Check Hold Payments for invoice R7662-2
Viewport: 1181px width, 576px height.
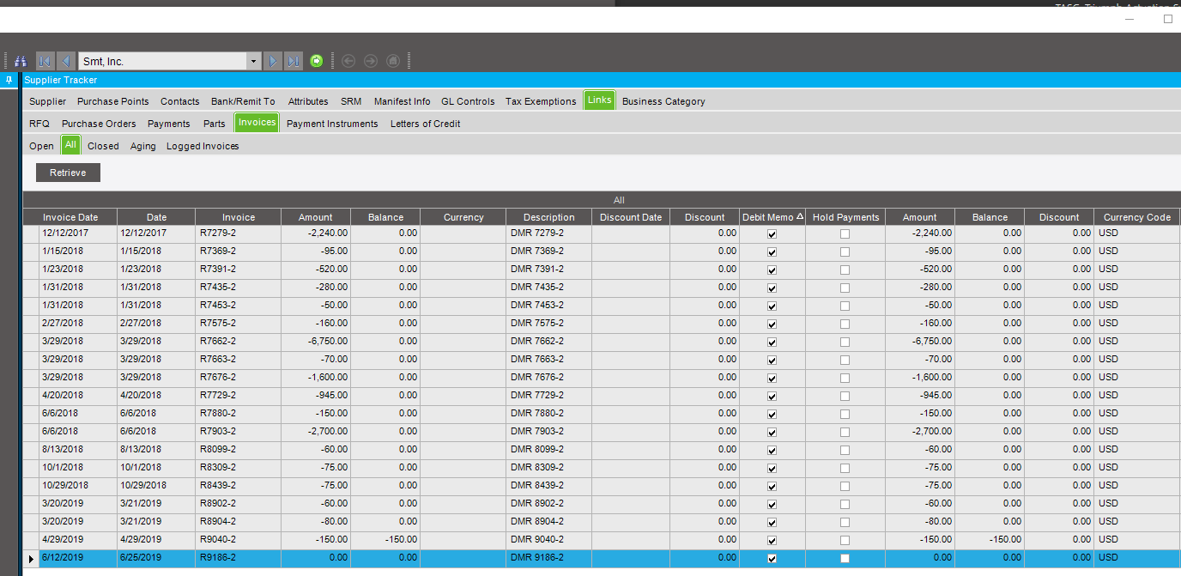(x=845, y=342)
